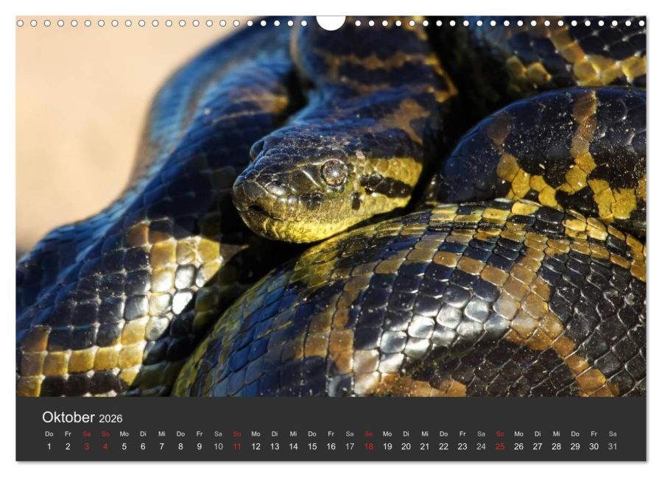Select date 23 in the calendar row
Viewport: 662px width, 477px height.
point(462,447)
